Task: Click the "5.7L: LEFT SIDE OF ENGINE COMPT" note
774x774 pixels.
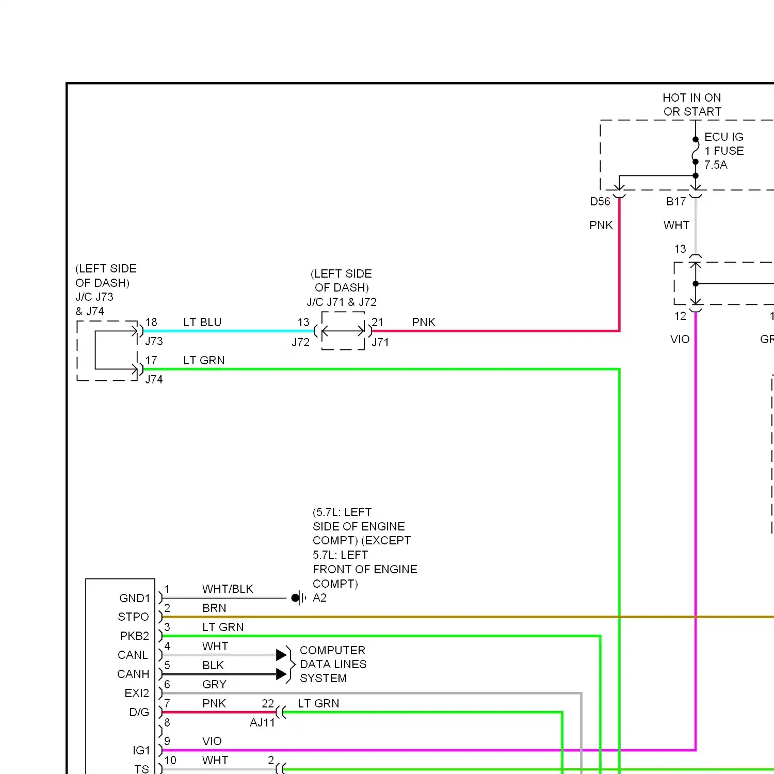Action: click(x=365, y=548)
